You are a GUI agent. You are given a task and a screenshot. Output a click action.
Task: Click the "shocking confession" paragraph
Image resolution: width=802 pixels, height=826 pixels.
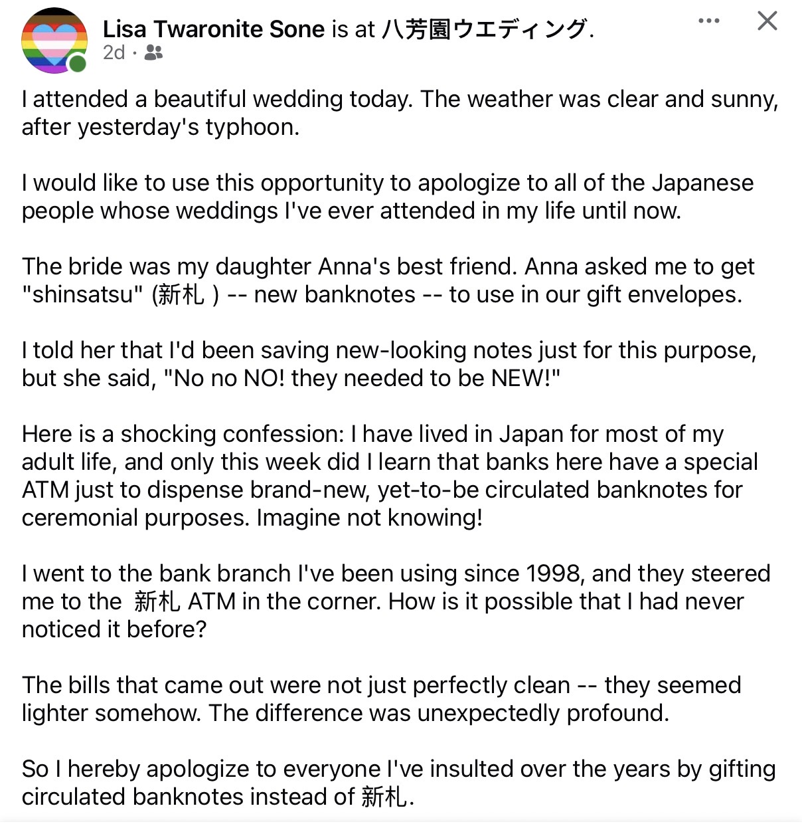390,476
